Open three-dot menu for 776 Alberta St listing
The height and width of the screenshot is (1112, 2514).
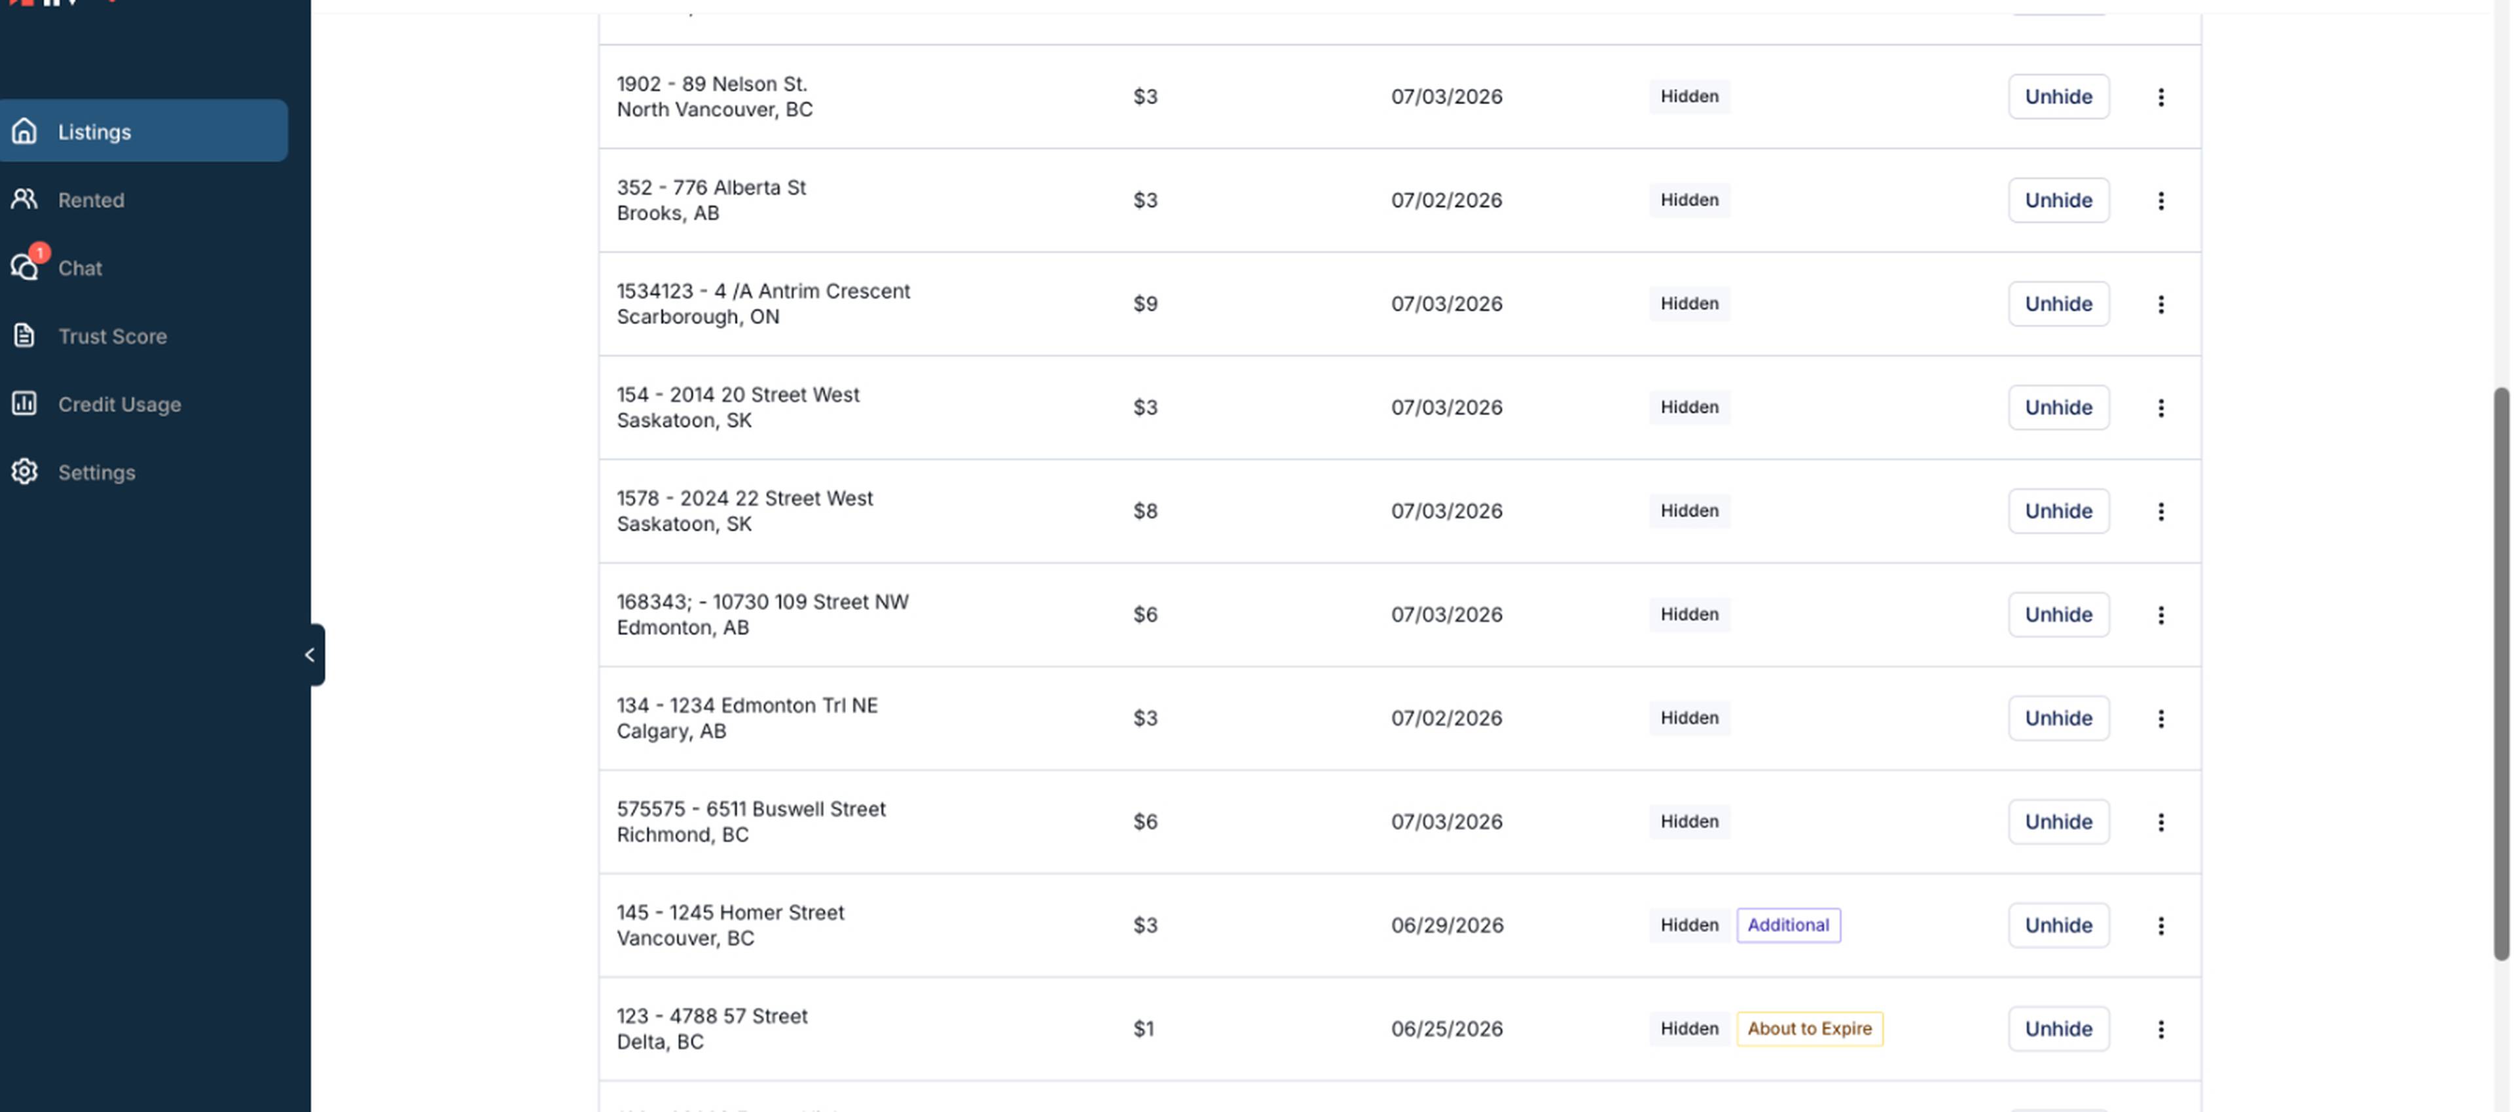coord(2160,200)
